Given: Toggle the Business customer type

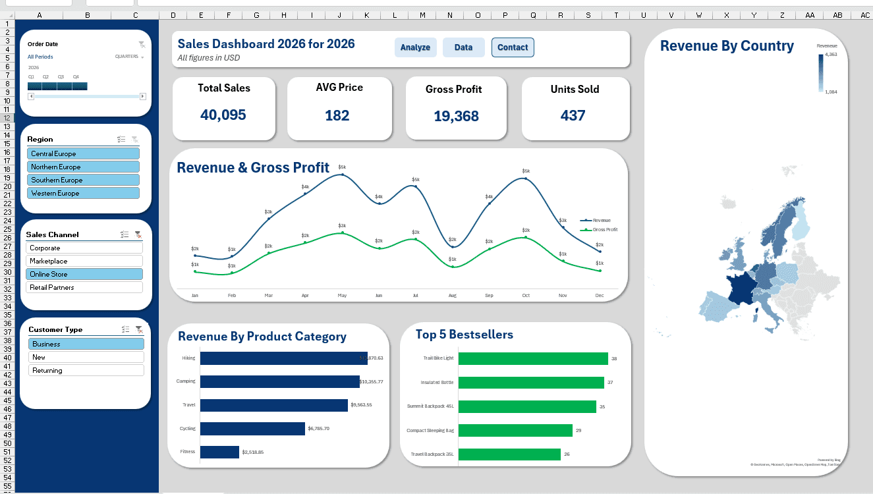Looking at the screenshot, I should 86,344.
